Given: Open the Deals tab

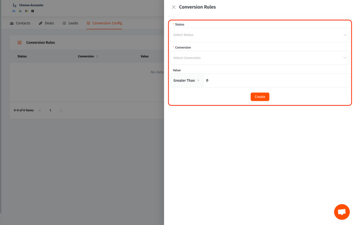Looking at the screenshot, I should click(x=46, y=23).
